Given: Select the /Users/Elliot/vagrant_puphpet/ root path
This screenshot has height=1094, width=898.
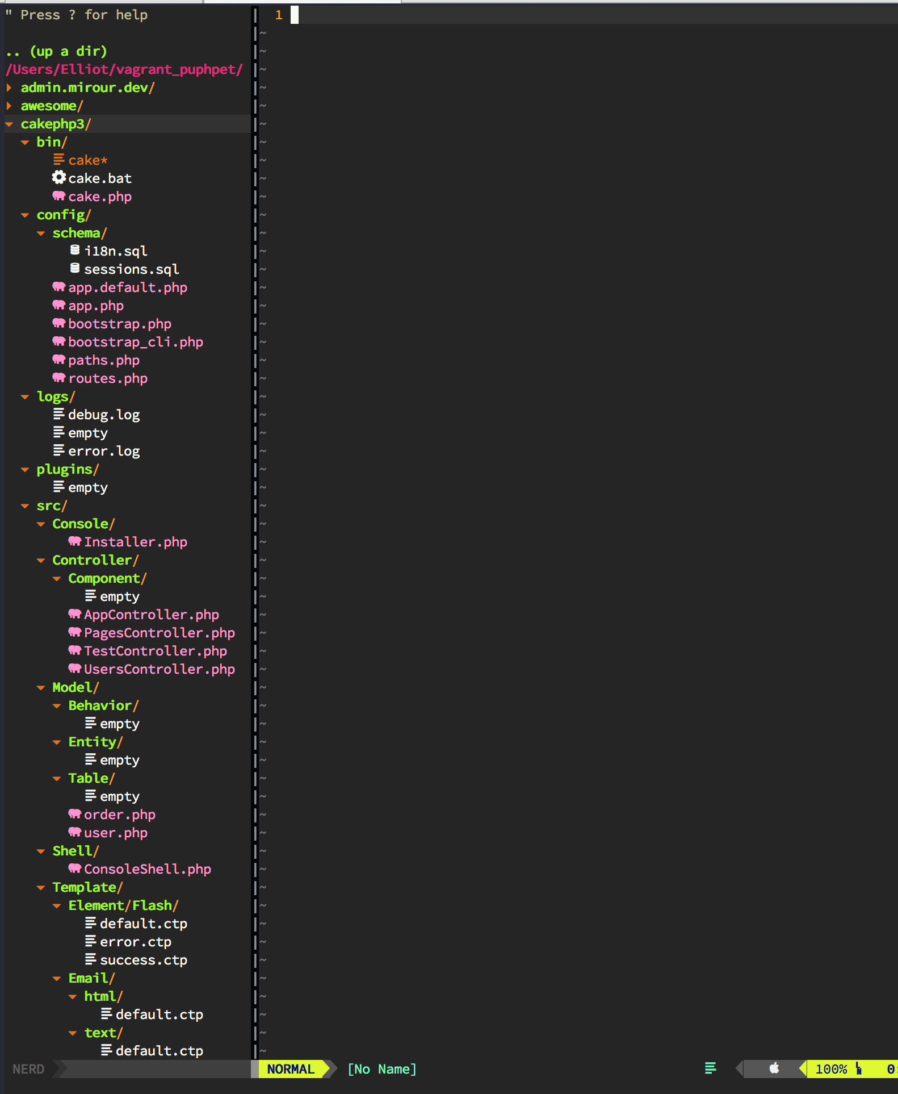Looking at the screenshot, I should (x=124, y=69).
